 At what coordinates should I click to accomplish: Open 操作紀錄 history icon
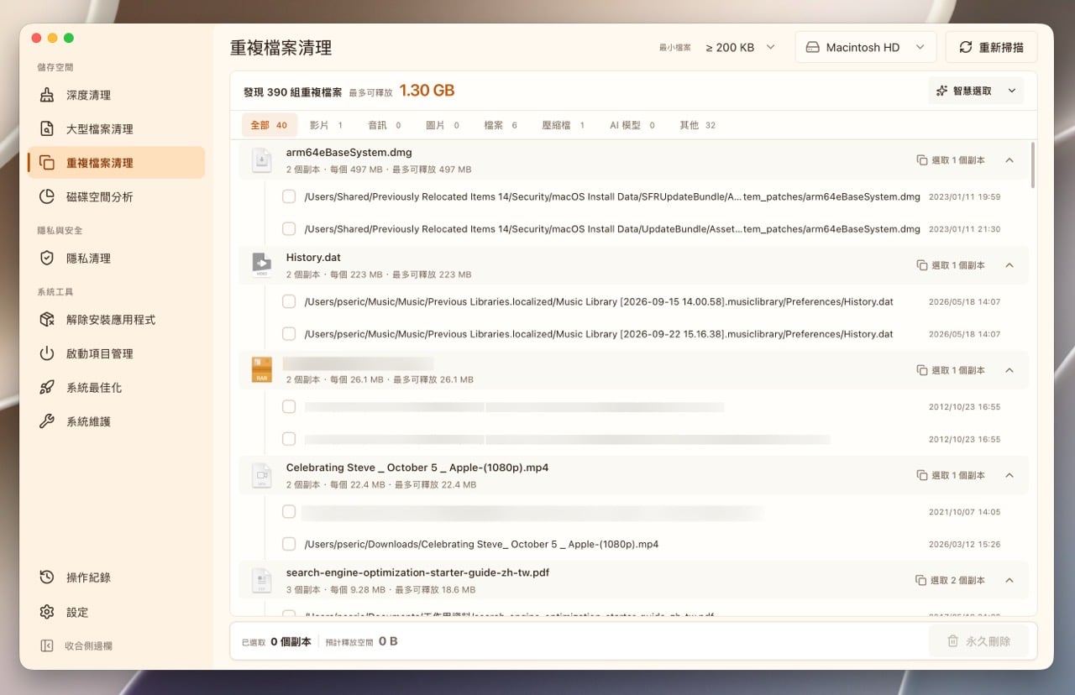point(47,577)
